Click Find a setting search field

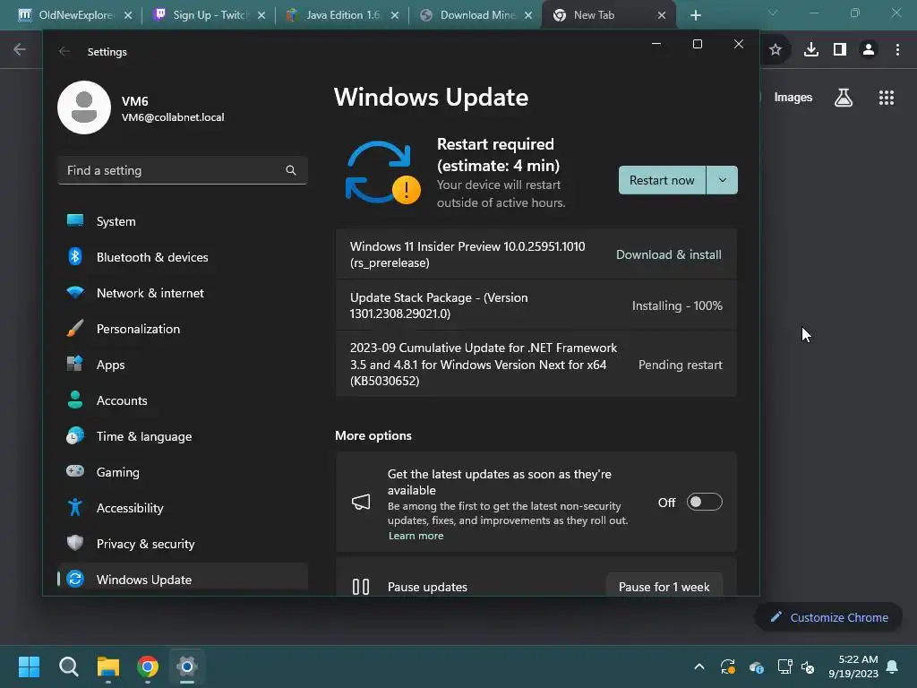click(183, 170)
